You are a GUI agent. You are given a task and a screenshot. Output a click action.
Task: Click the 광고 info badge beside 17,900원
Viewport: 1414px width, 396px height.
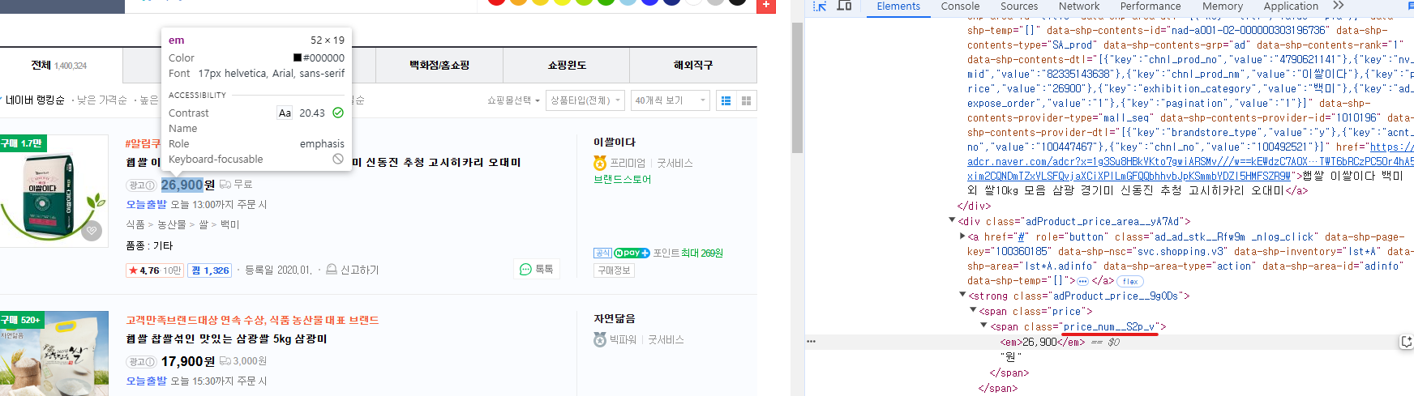pyautogui.click(x=141, y=362)
